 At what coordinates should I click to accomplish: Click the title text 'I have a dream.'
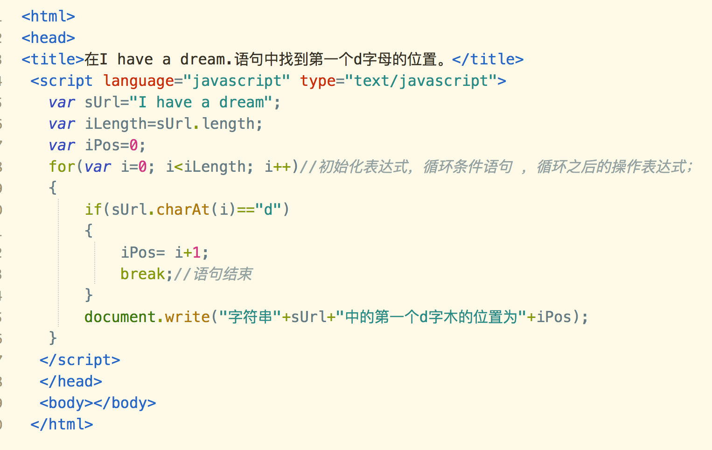pos(166,59)
